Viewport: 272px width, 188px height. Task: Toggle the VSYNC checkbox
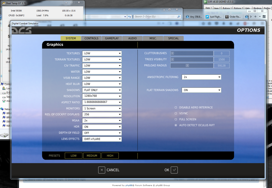coord(176,113)
